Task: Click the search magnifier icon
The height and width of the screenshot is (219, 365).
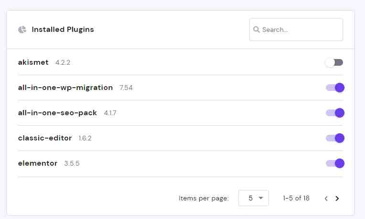Action: click(x=256, y=30)
